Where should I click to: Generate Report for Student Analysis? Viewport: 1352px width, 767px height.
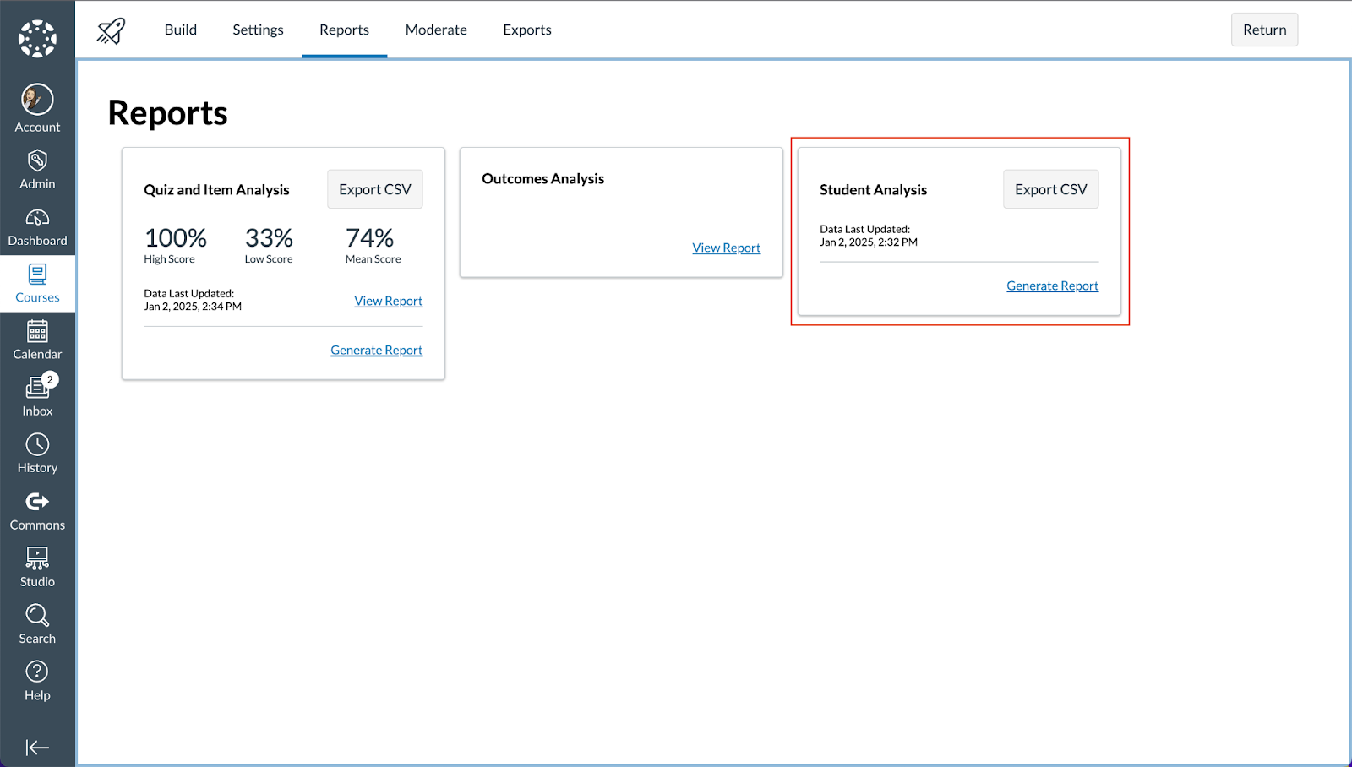1053,286
